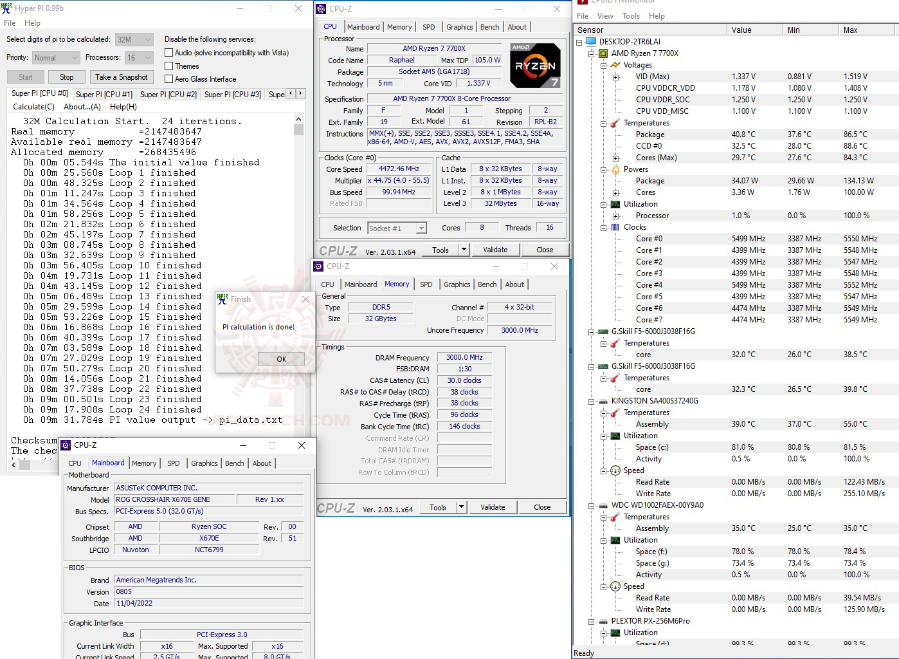Toggle the Themes service checkbox

pos(169,66)
